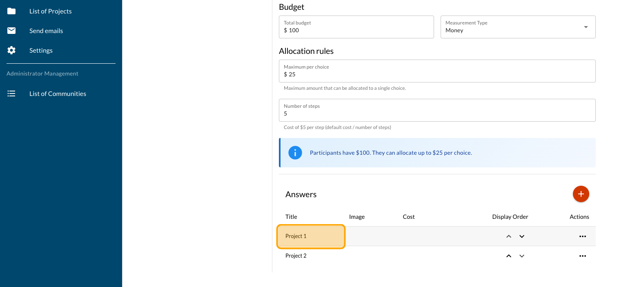
Task: Open actions menu for Project 1
Action: (582, 236)
